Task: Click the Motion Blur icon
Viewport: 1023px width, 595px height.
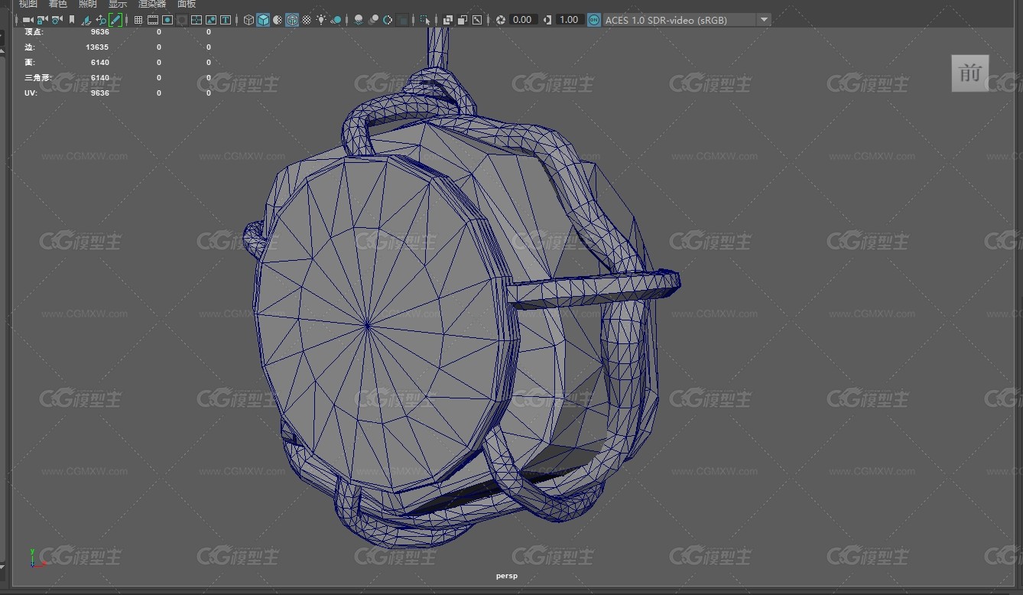Action: pos(373,20)
